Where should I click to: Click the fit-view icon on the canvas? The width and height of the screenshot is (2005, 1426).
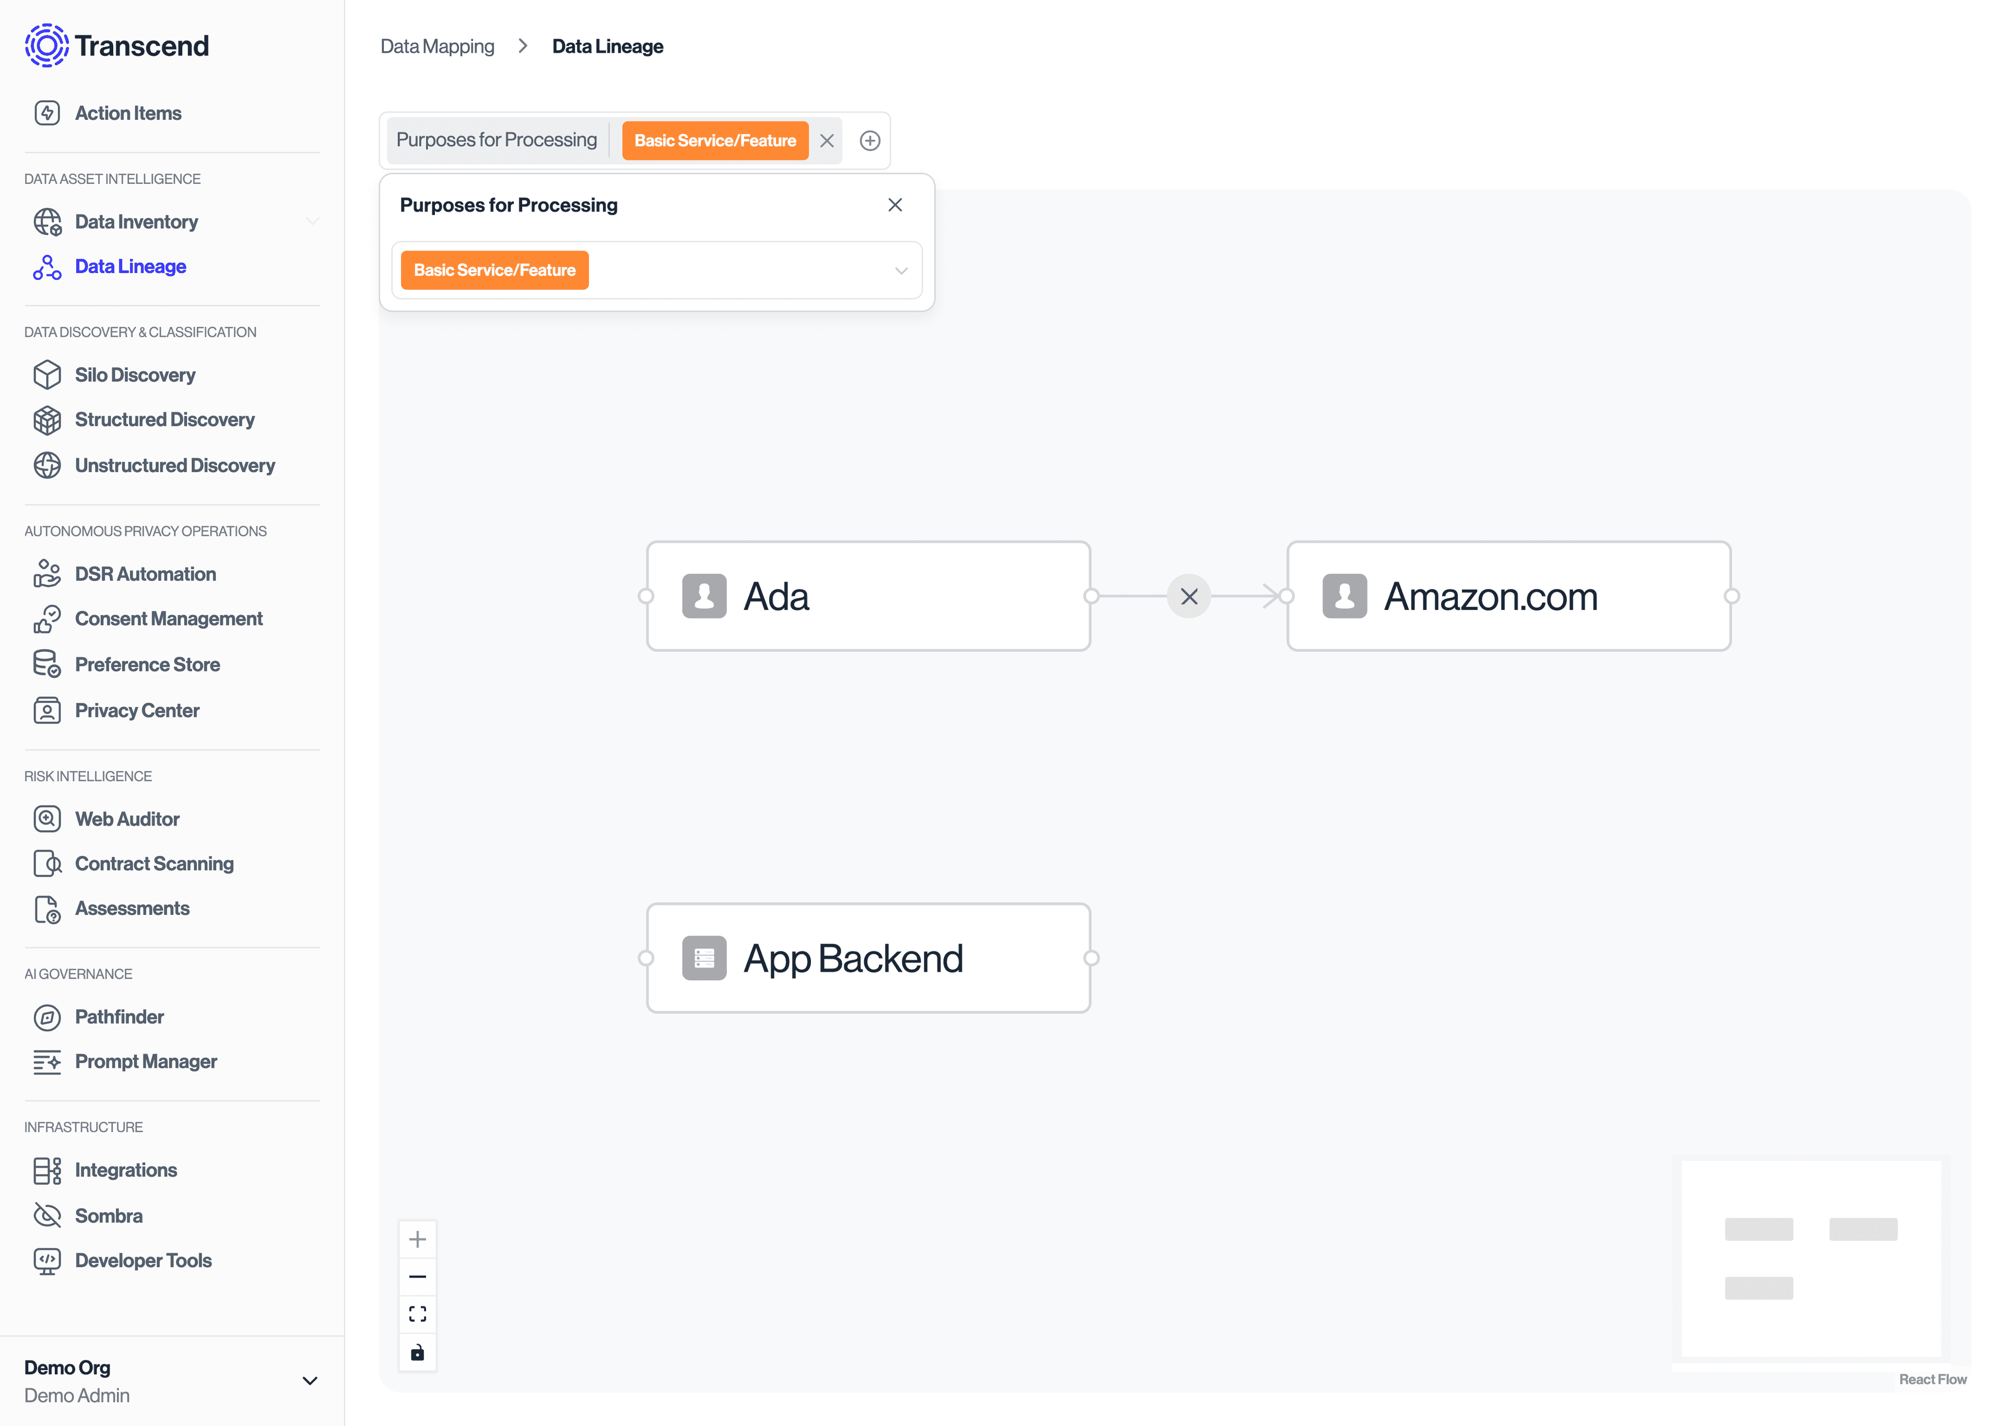click(x=418, y=1314)
